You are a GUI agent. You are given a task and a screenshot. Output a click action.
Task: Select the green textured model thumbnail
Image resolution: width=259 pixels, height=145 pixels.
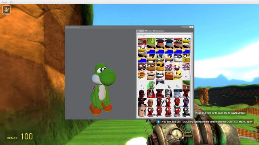coord(151,41)
